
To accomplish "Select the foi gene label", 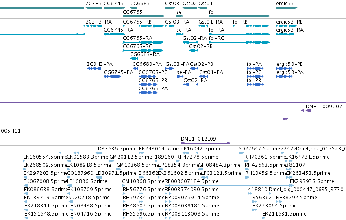I will click(x=211, y=12).
